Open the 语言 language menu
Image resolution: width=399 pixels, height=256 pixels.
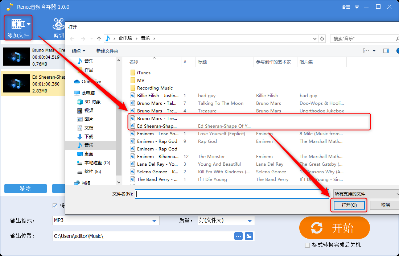point(346,7)
